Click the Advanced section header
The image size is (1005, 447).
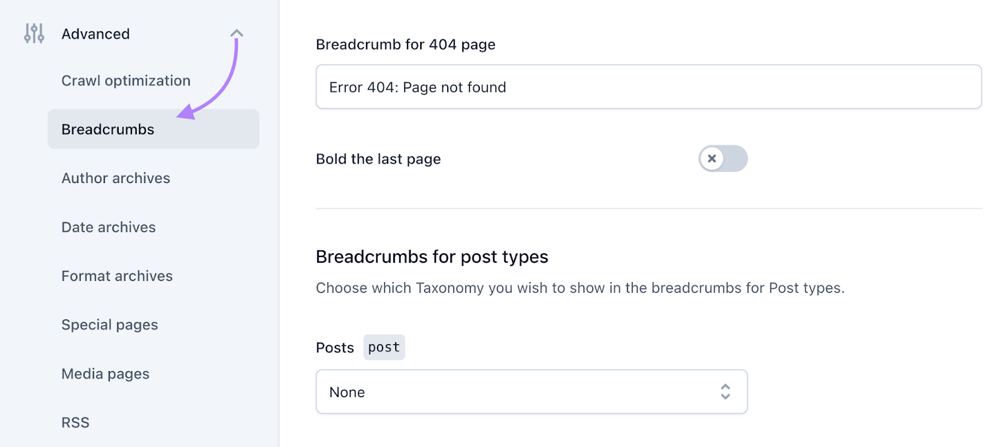coord(95,34)
